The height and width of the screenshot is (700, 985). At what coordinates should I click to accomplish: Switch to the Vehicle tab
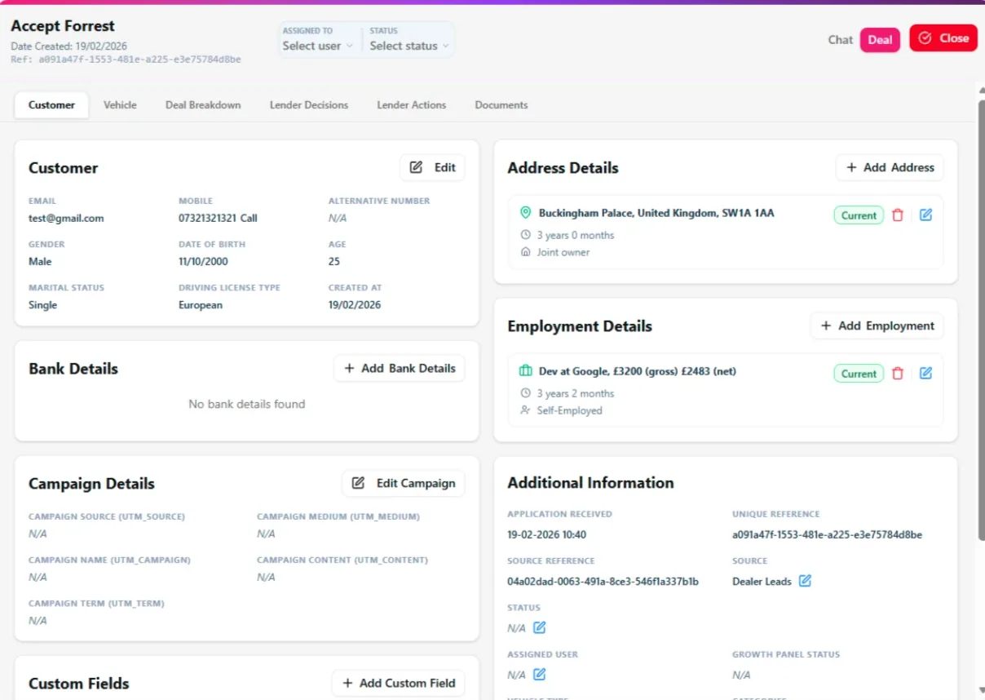[x=120, y=105]
